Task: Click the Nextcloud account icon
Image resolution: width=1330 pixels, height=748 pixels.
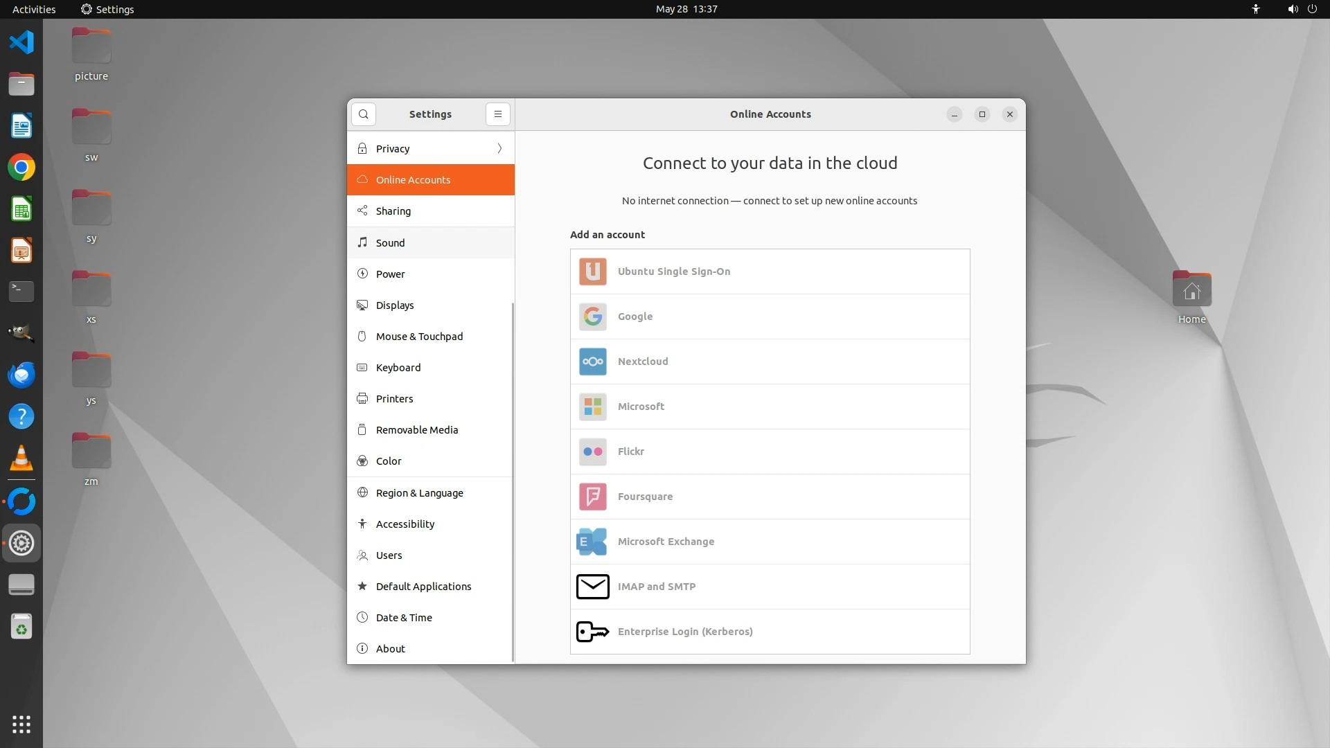Action: (592, 362)
